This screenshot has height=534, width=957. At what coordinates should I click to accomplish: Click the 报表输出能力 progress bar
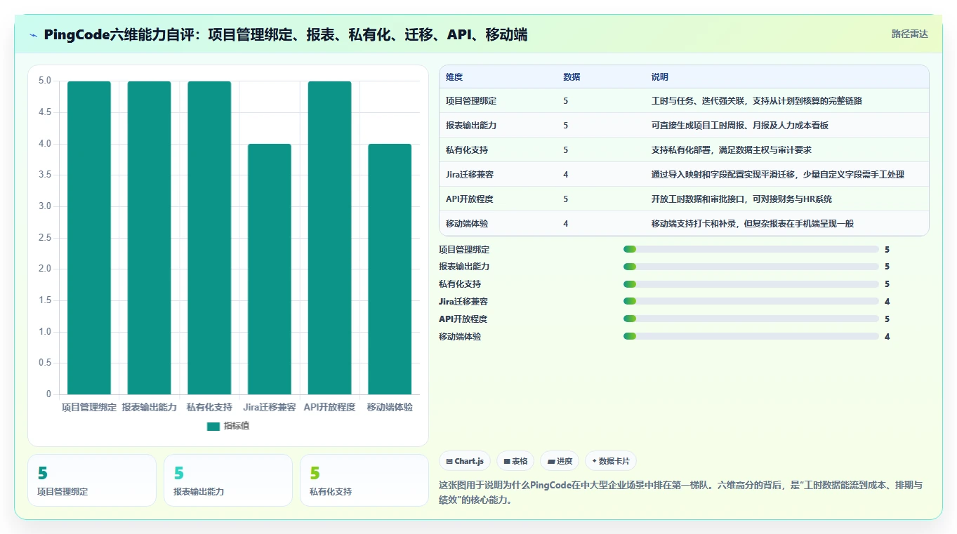pos(751,267)
